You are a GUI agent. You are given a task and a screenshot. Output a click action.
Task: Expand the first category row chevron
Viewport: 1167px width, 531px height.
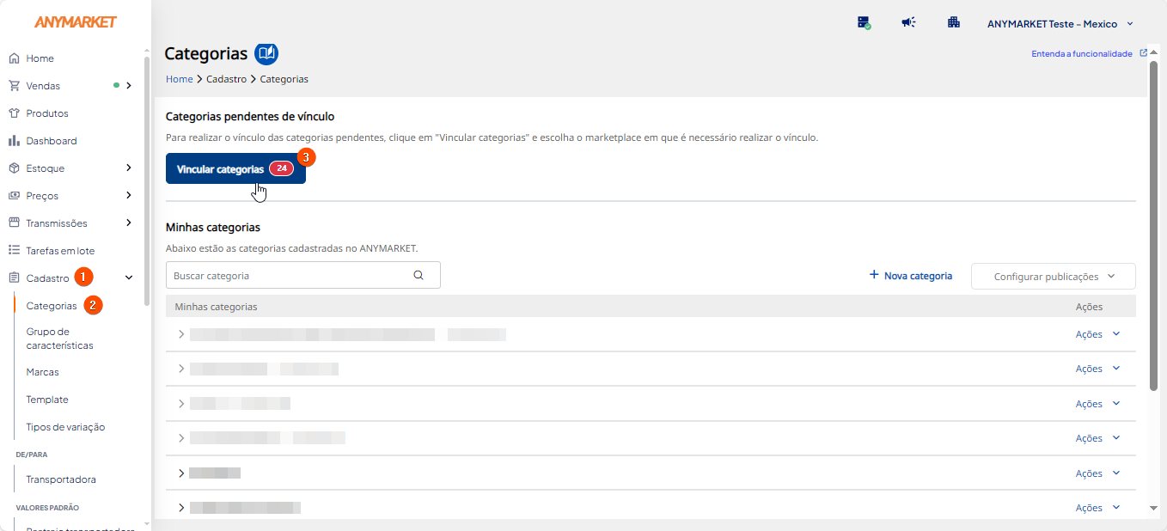point(181,334)
